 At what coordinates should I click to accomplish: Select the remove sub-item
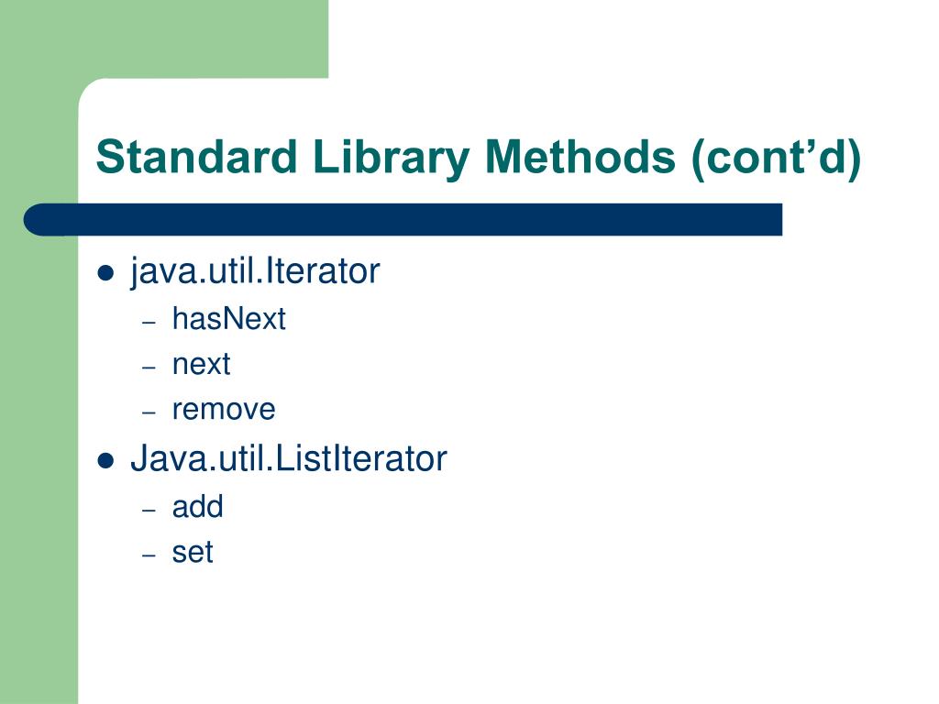click(224, 410)
